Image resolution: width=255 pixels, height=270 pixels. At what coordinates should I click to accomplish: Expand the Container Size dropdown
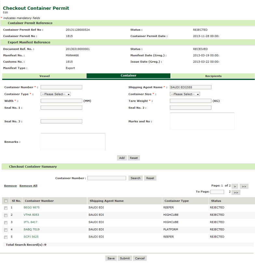[185, 94]
